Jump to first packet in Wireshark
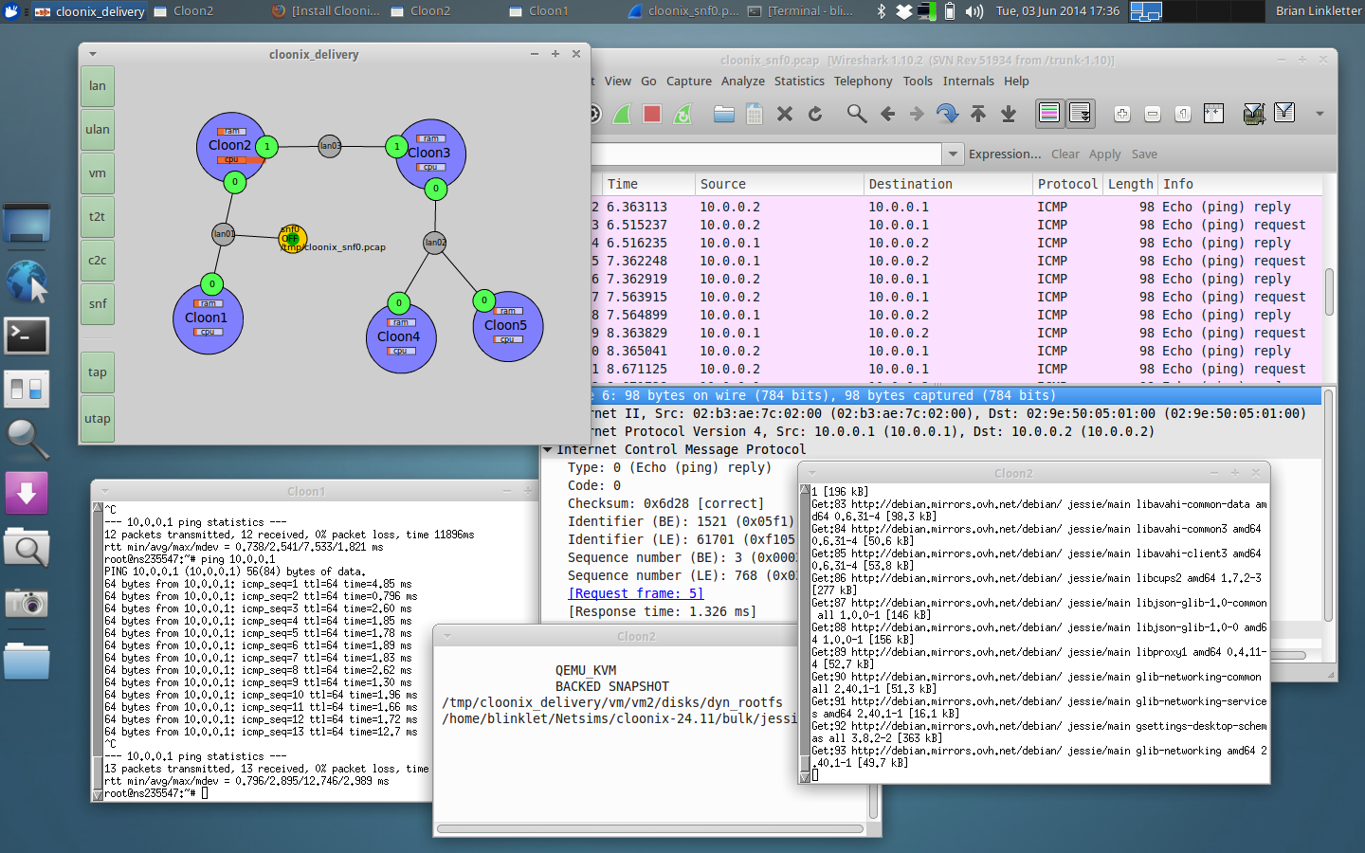This screenshot has width=1365, height=853. (x=978, y=114)
